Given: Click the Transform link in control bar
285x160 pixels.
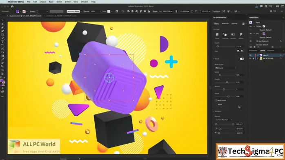Looking at the screenshot, I should pyautogui.click(x=216, y=11).
